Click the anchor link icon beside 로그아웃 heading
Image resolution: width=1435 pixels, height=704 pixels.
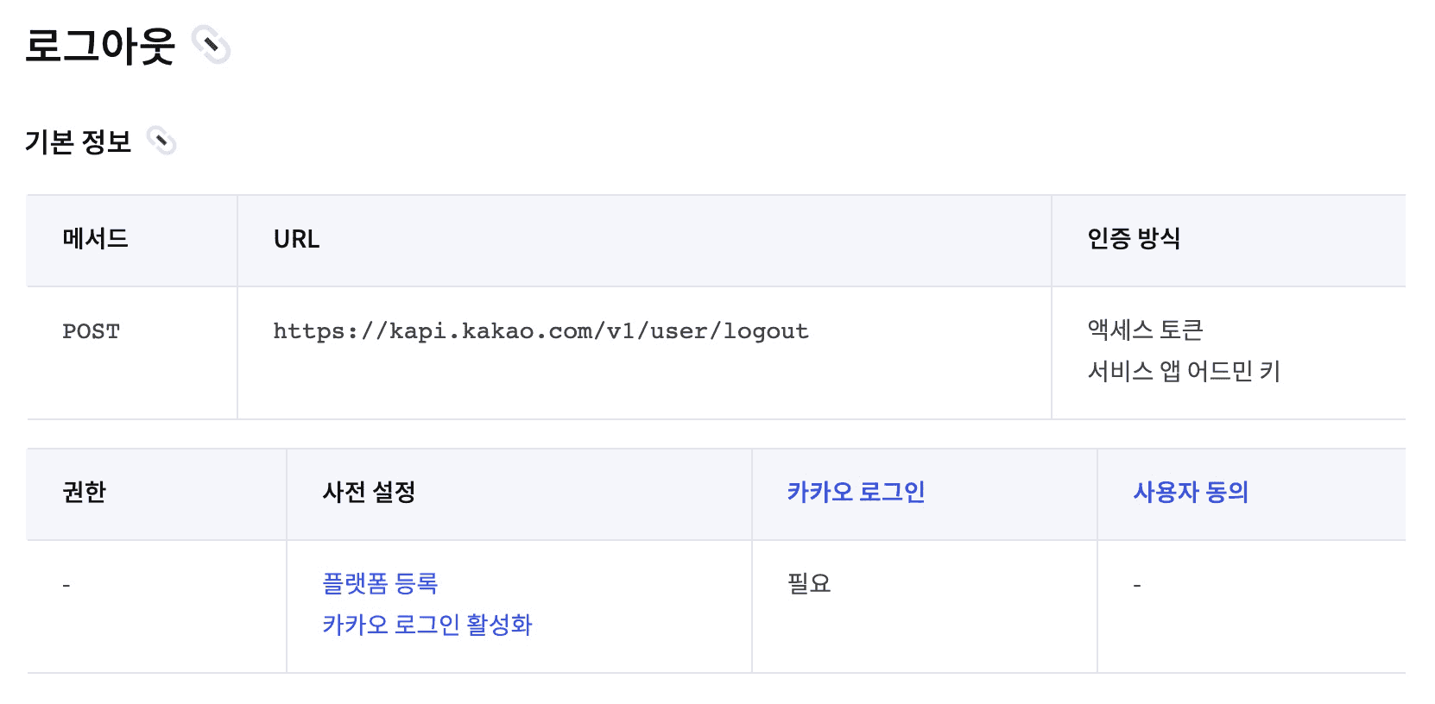point(212,45)
